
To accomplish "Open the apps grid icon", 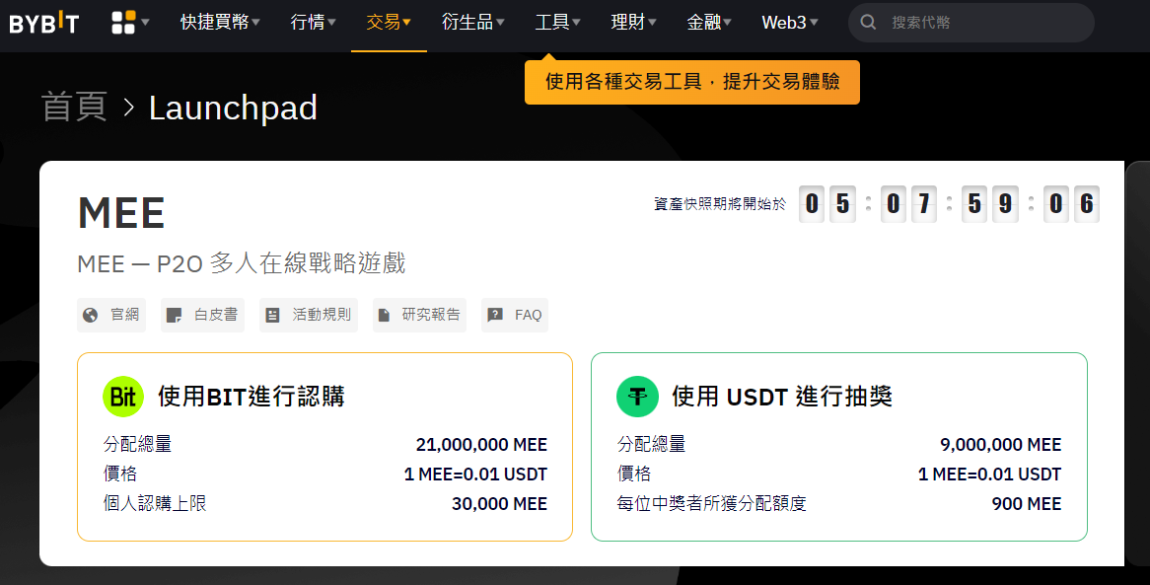I will (x=123, y=22).
